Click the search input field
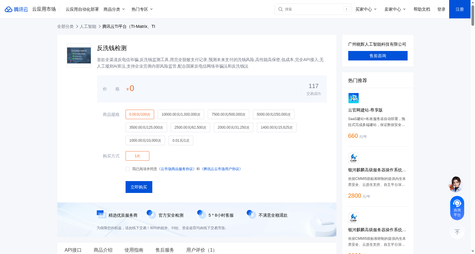This screenshot has width=475, height=254. pos(313,9)
